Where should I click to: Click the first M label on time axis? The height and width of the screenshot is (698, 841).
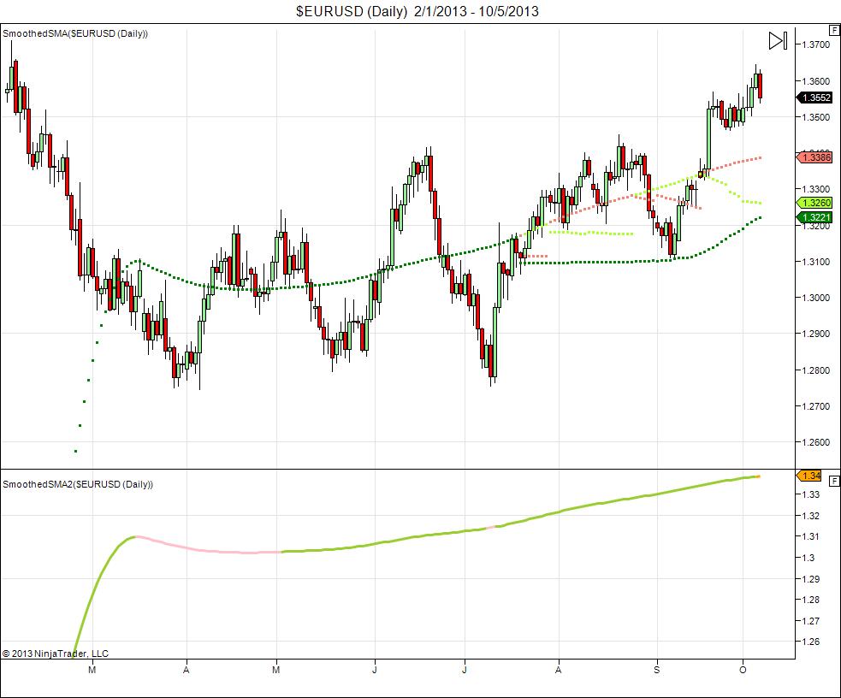coord(92,670)
